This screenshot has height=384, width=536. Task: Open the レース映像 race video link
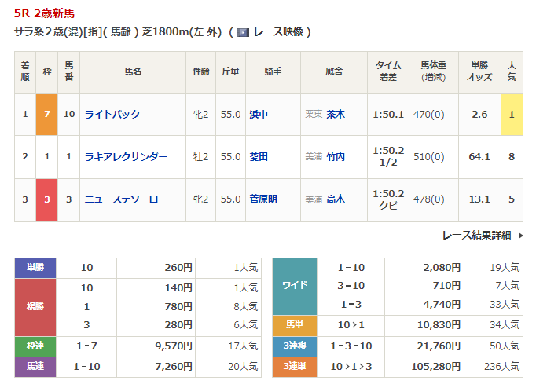pos(278,32)
